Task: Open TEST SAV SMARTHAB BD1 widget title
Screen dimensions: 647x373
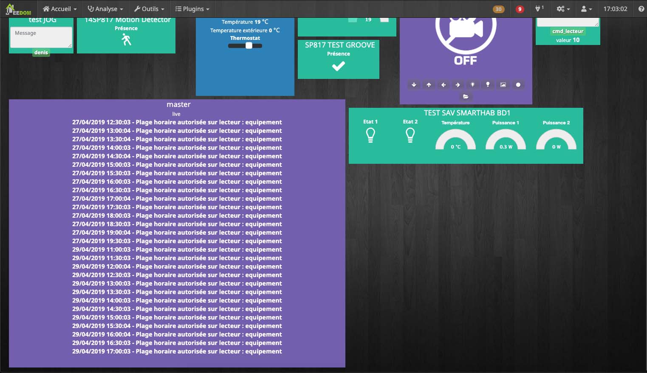Action: click(x=467, y=113)
